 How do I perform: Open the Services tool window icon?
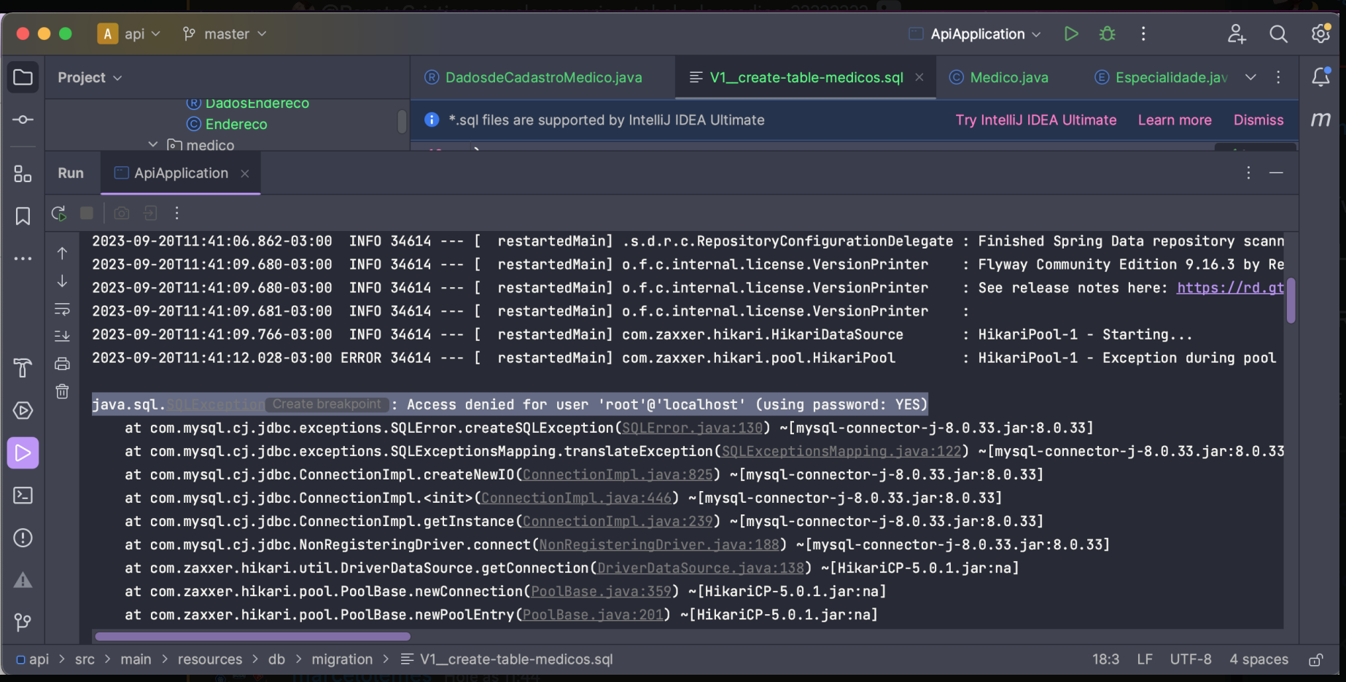click(23, 410)
